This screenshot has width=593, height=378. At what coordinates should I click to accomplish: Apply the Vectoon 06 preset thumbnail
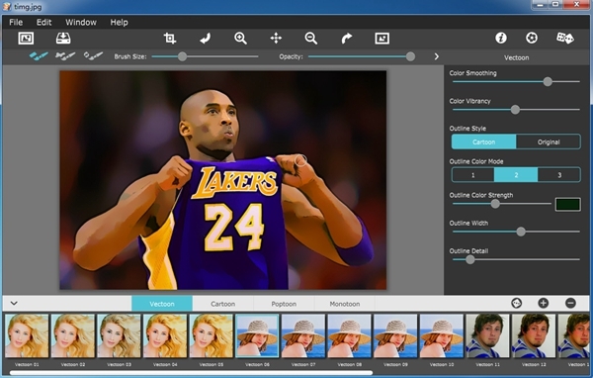coord(257,336)
